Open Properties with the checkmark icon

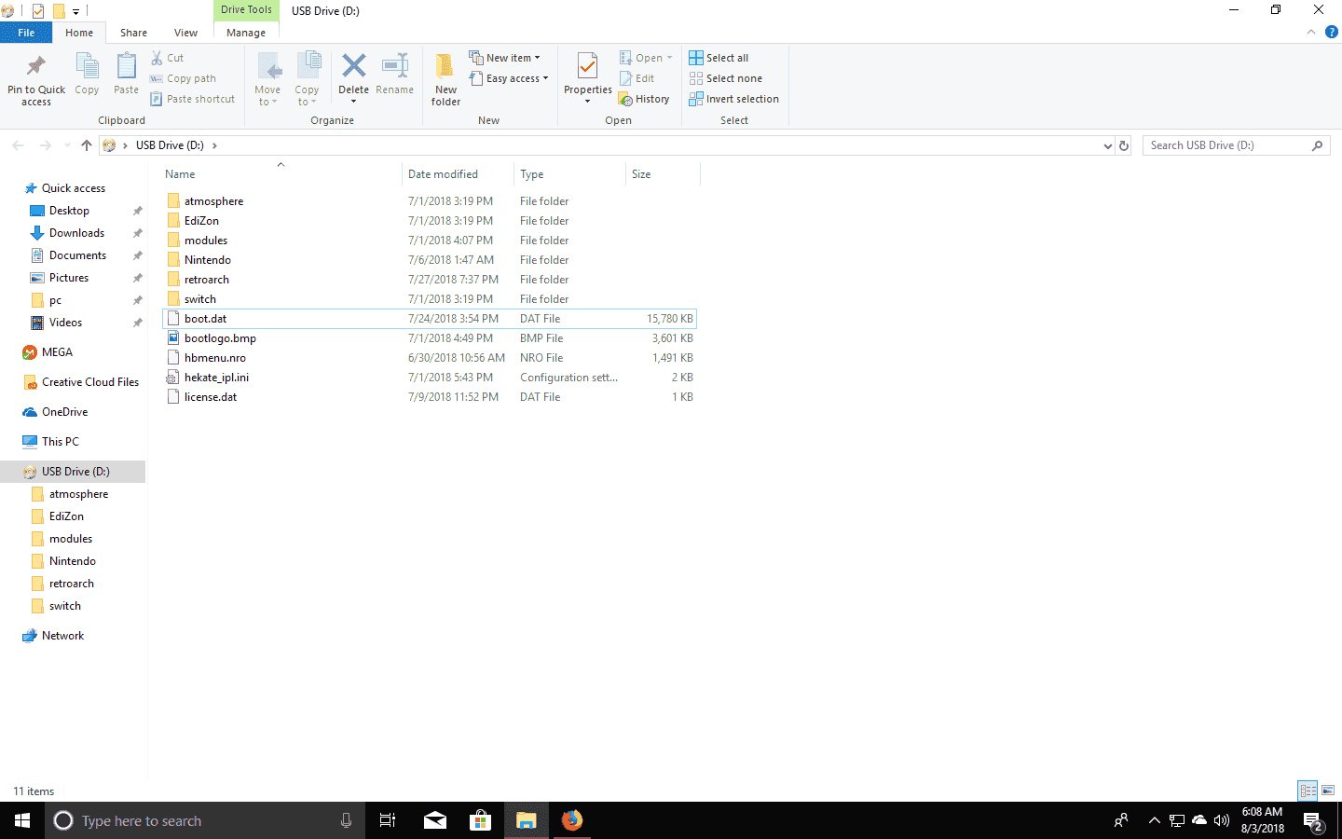click(x=587, y=67)
